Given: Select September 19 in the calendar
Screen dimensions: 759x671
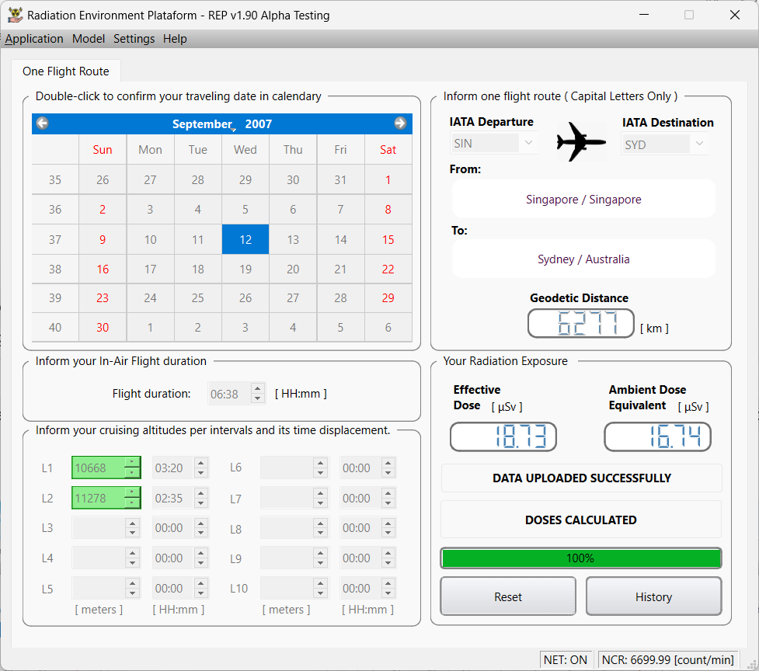Looking at the screenshot, I should (245, 269).
